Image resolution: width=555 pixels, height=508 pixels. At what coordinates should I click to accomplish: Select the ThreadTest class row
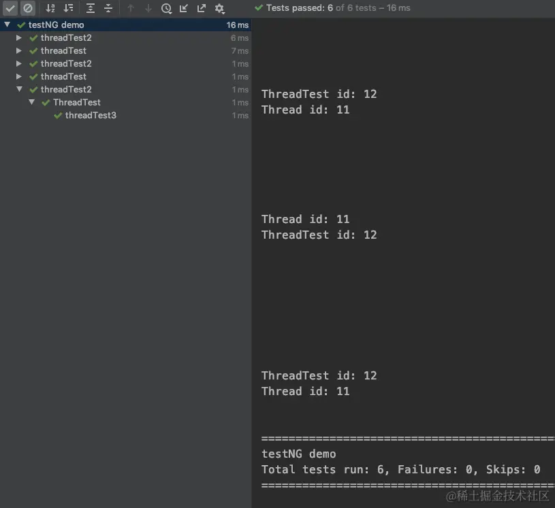pyautogui.click(x=126, y=102)
